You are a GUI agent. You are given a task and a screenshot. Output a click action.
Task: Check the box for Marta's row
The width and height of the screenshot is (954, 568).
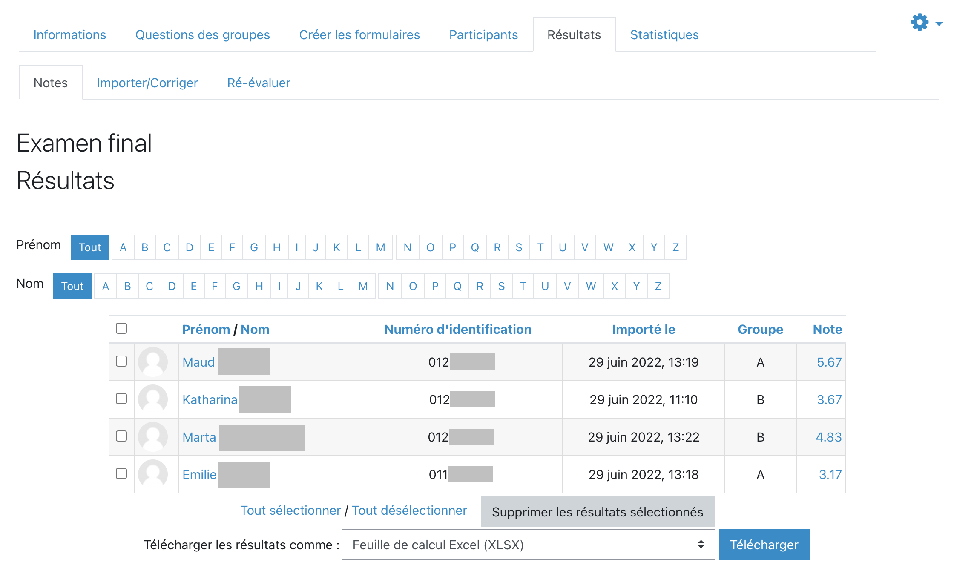[121, 436]
